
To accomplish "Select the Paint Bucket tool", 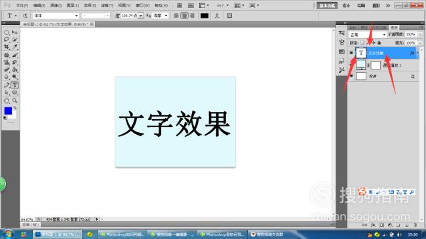I will pyautogui.click(x=14, y=69).
